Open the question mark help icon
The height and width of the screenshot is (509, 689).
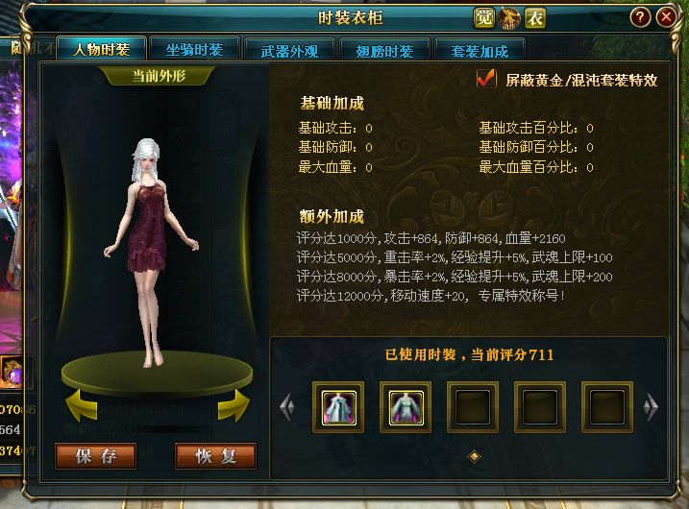[640, 17]
